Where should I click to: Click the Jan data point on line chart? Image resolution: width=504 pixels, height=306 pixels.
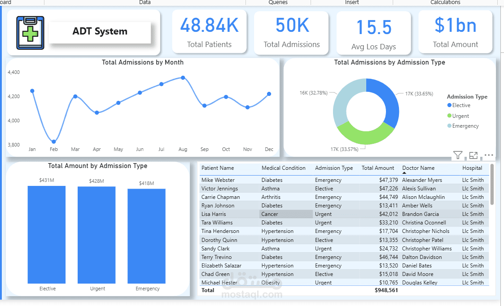(x=32, y=91)
